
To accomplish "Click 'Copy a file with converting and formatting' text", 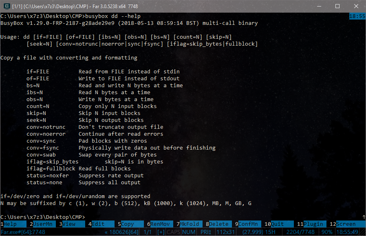I will [x=69, y=57].
